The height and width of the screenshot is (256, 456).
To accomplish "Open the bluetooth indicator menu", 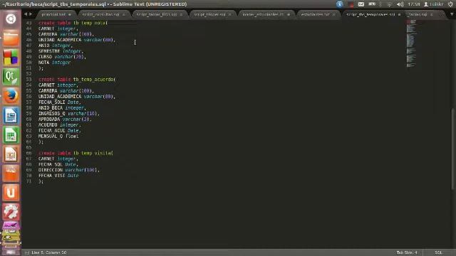I will pos(380,4).
